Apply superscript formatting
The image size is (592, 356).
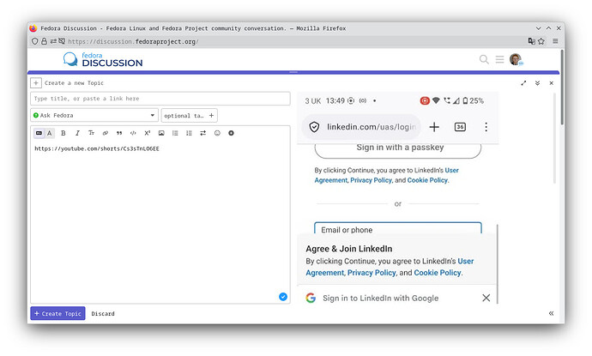(x=148, y=133)
